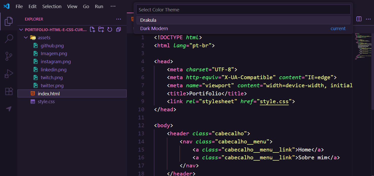This screenshot has height=176, width=374.
Task: Click the VS Code logo icon
Action: pyautogui.click(x=7, y=6)
